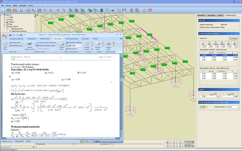The image size is (242, 151).
Task: Click Wstaw przypis dolny AB icon
Action: coord(29,46)
